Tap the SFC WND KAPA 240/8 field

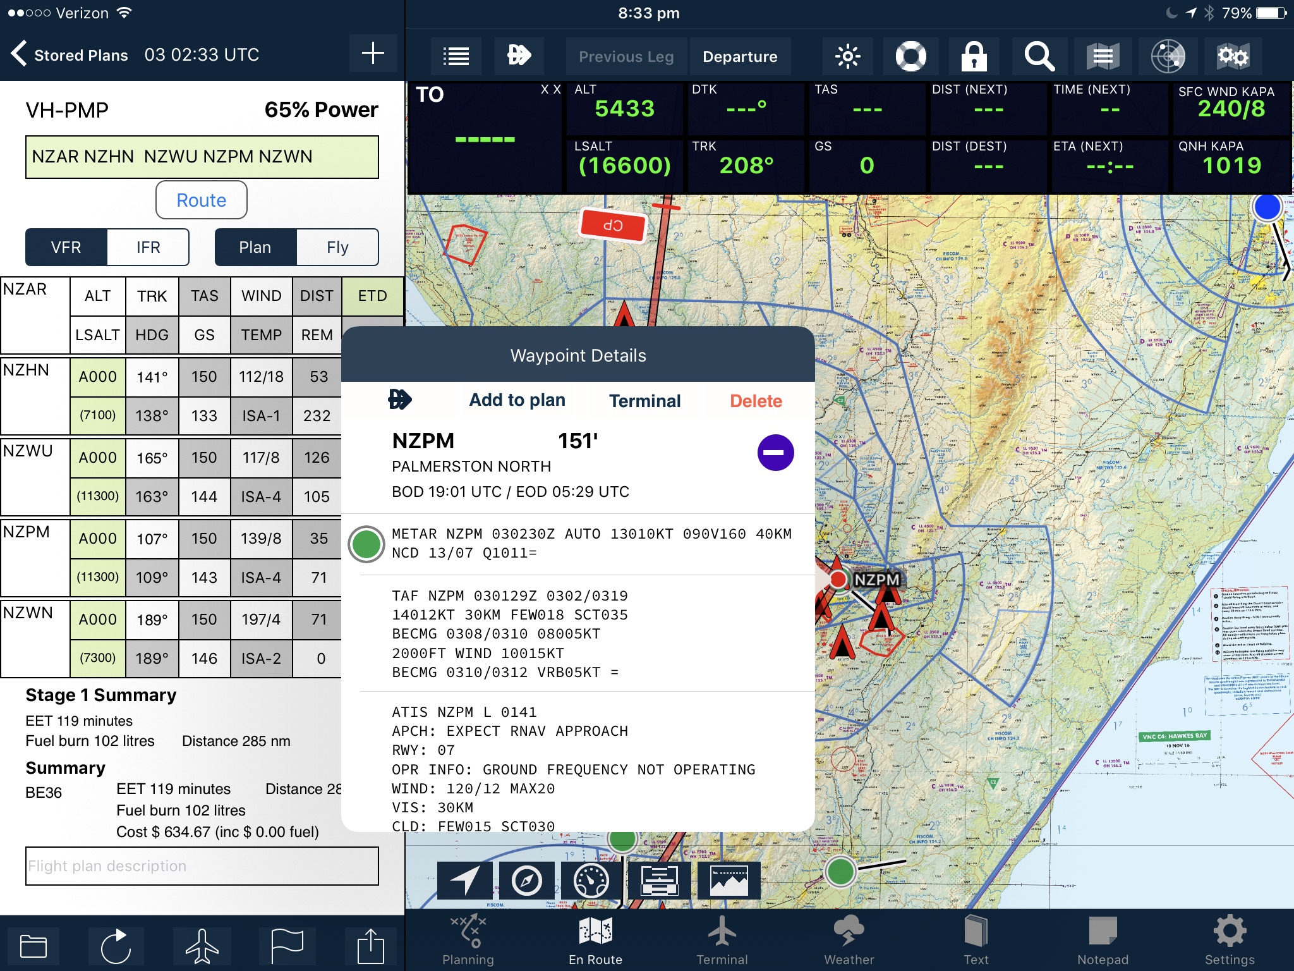point(1231,108)
